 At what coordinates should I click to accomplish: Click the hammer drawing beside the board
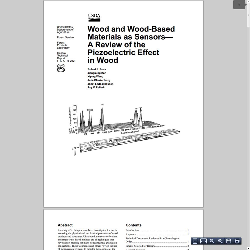coord(74,151)
